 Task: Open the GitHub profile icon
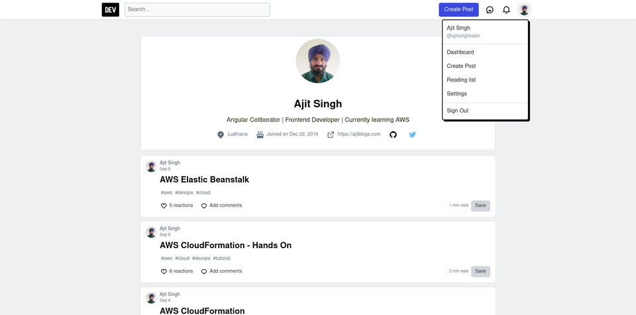(393, 134)
